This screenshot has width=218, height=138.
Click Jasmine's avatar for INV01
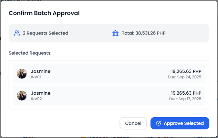point(22,74)
